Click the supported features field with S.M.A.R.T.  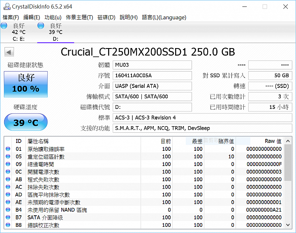coord(202,128)
